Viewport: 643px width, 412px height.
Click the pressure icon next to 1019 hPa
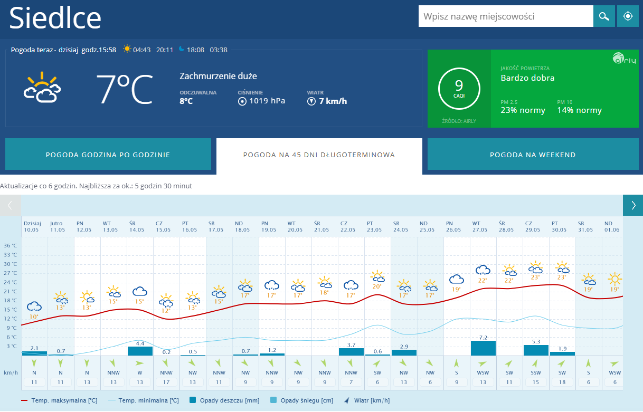242,101
